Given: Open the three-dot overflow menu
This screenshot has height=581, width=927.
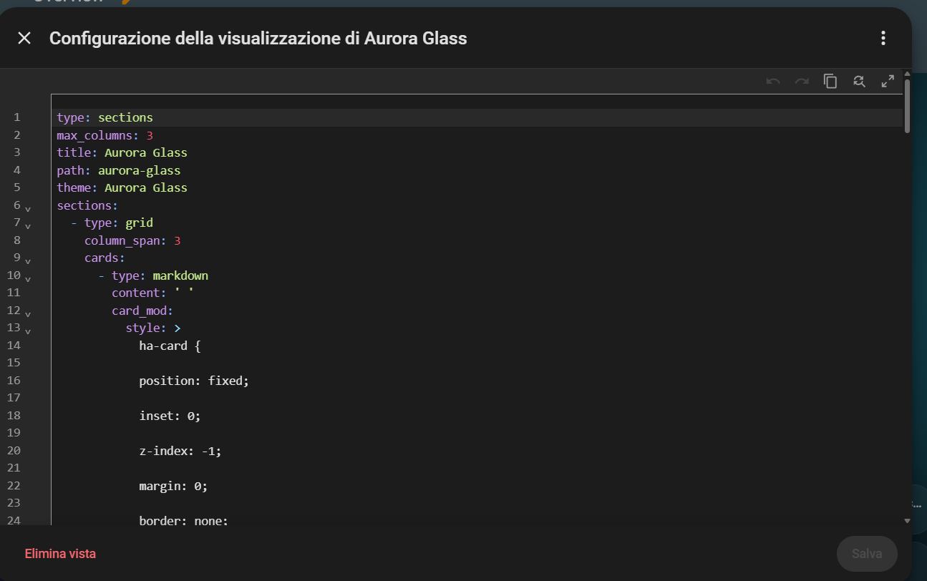Looking at the screenshot, I should tap(883, 38).
